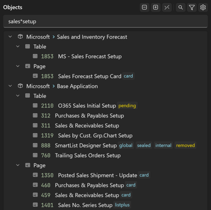Click package icon beside Sales and Inventory Forecast
211x210 pixels.
20,37
